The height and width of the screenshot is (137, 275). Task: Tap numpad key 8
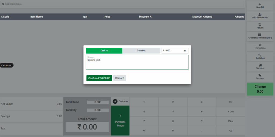point(173,121)
